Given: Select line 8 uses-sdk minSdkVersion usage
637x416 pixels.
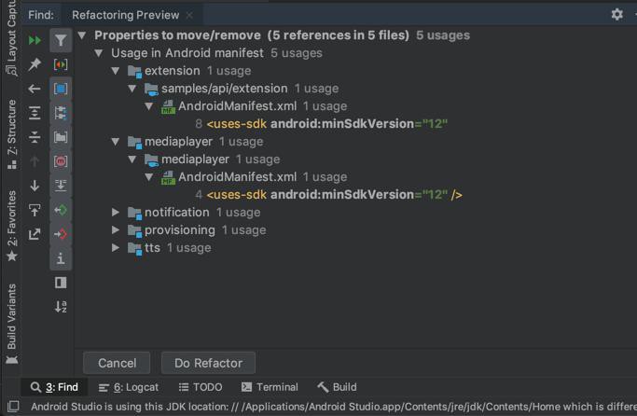Looking at the screenshot, I should click(321, 123).
